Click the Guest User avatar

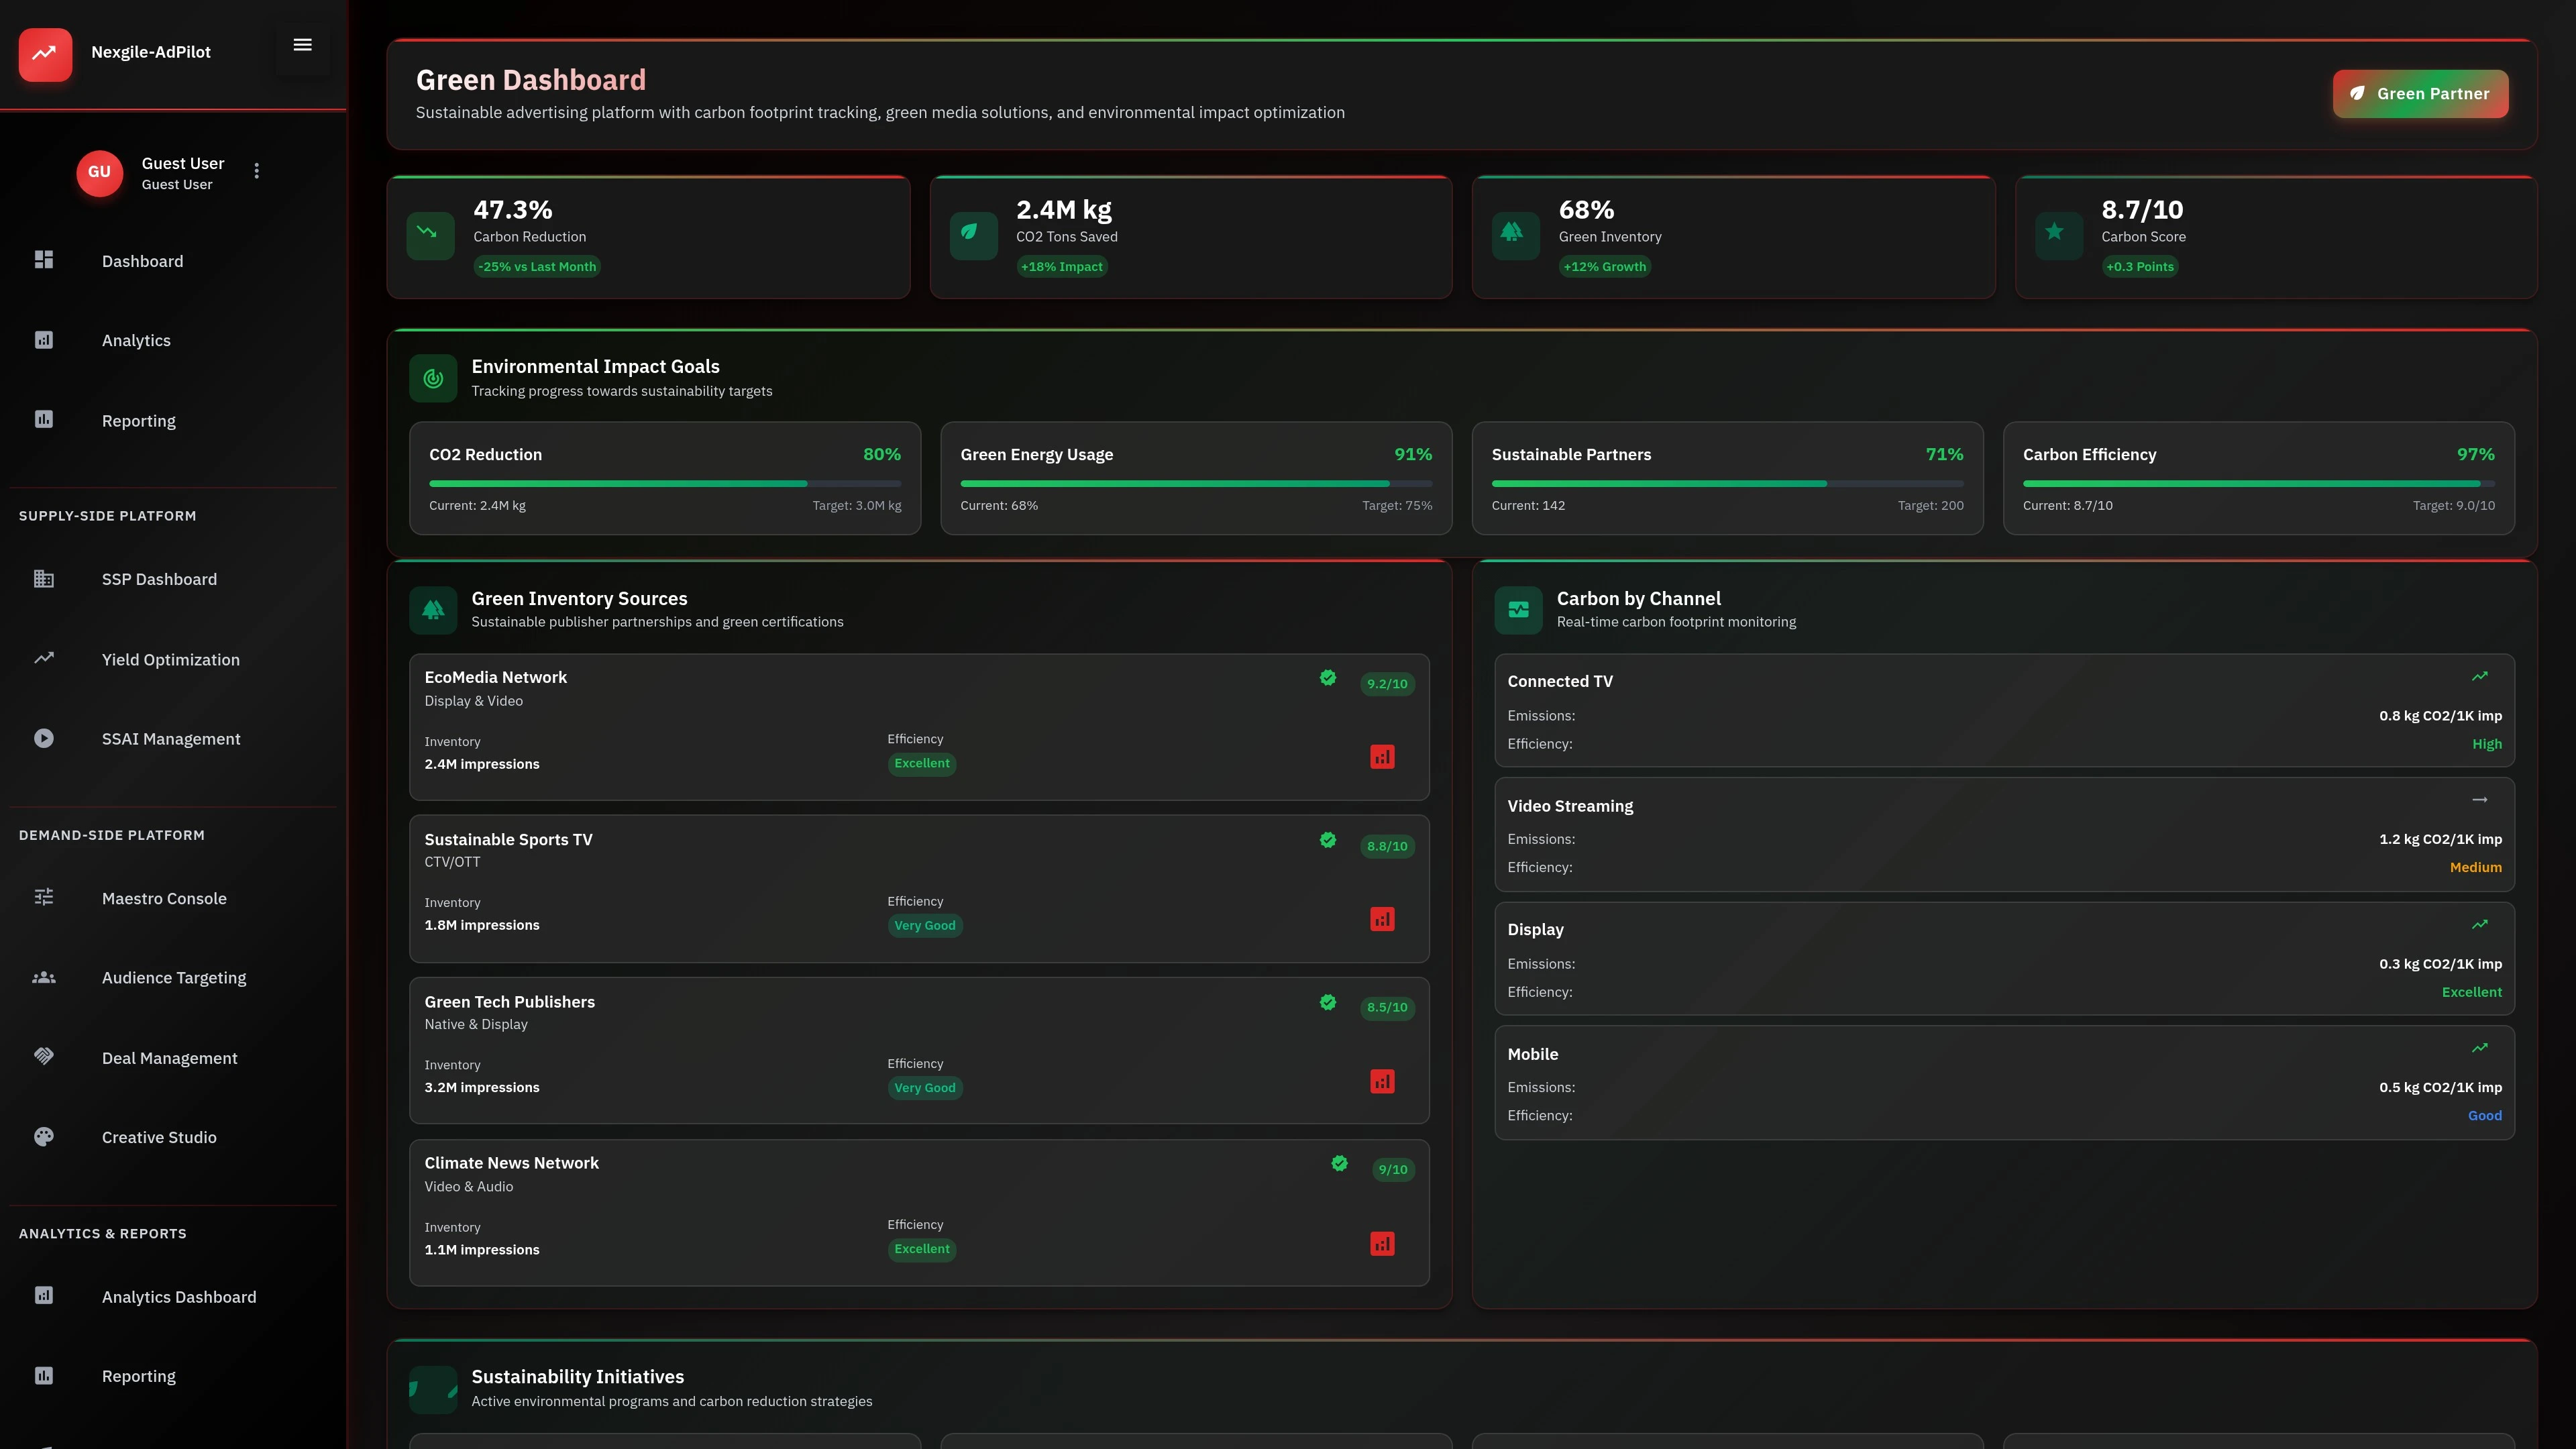(99, 172)
